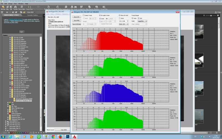Open the Edit view in ViewNX toolbar

(11, 8)
